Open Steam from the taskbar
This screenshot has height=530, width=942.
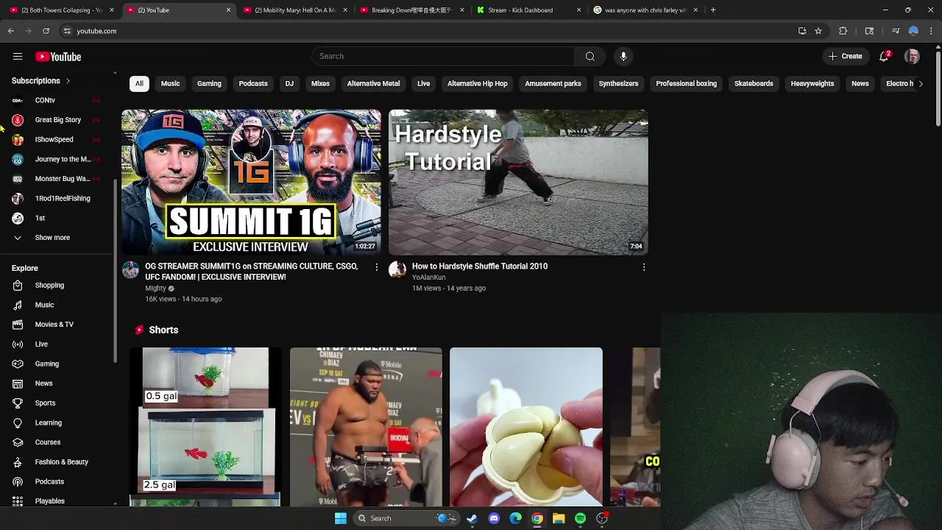pos(472,518)
